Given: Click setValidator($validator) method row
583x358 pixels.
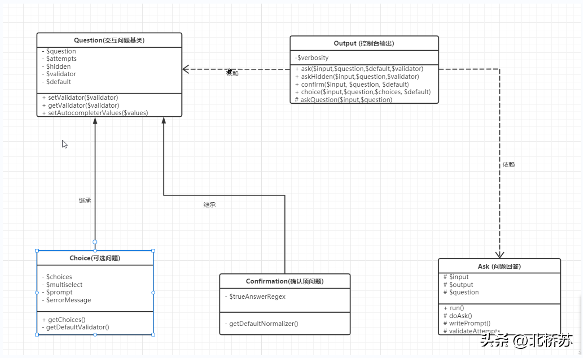Looking at the screenshot, I should [80, 98].
